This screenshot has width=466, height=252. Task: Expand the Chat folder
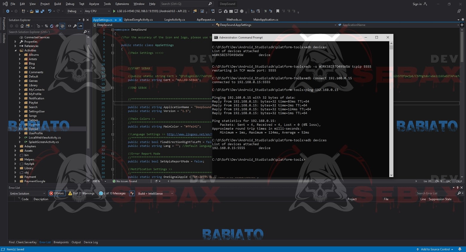coord(20,68)
